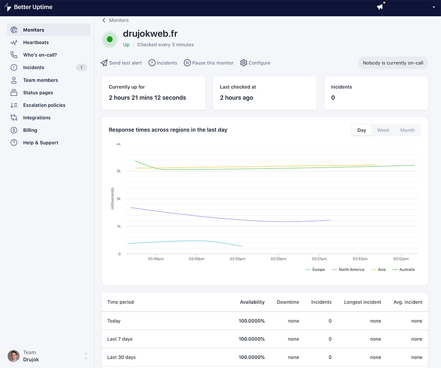
Task: Toggle the Australia series in chart legend
Action: 404,270
